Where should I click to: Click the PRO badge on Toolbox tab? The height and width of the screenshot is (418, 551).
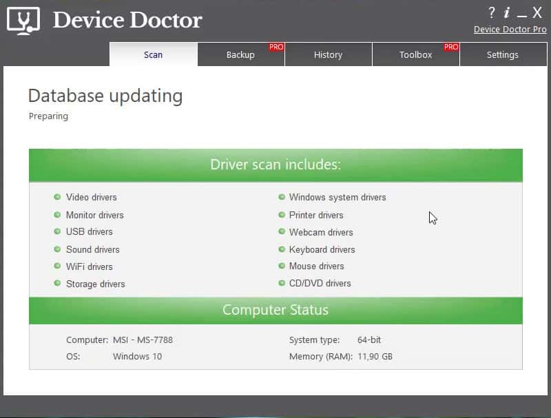451,47
